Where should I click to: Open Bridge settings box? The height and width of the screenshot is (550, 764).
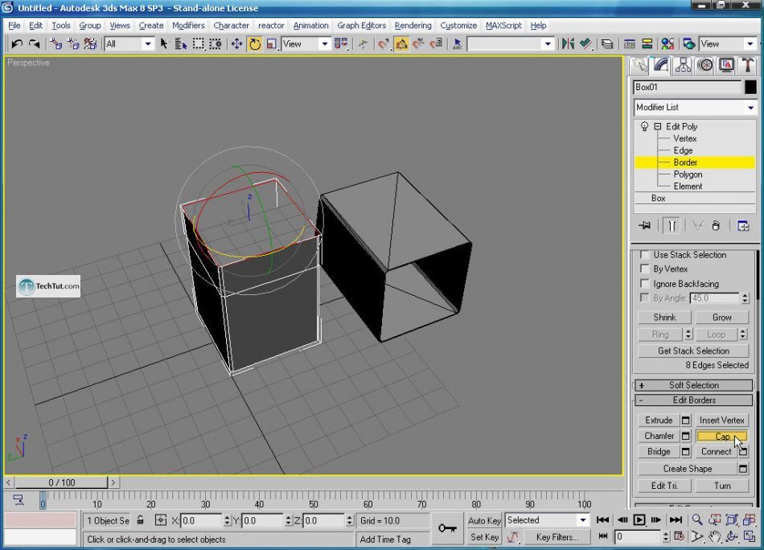(x=685, y=452)
